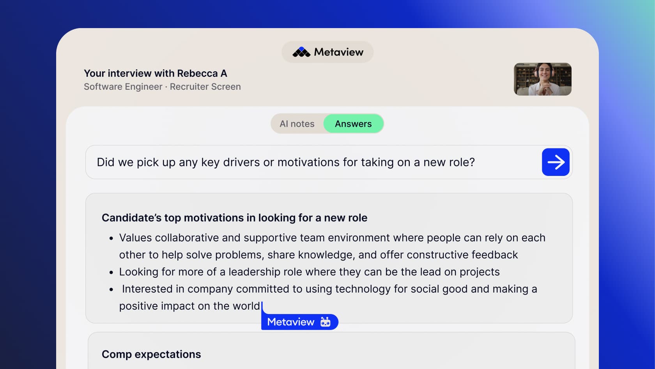Click the interview title for Rebecca A
Image resolution: width=655 pixels, height=369 pixels.
tap(156, 73)
